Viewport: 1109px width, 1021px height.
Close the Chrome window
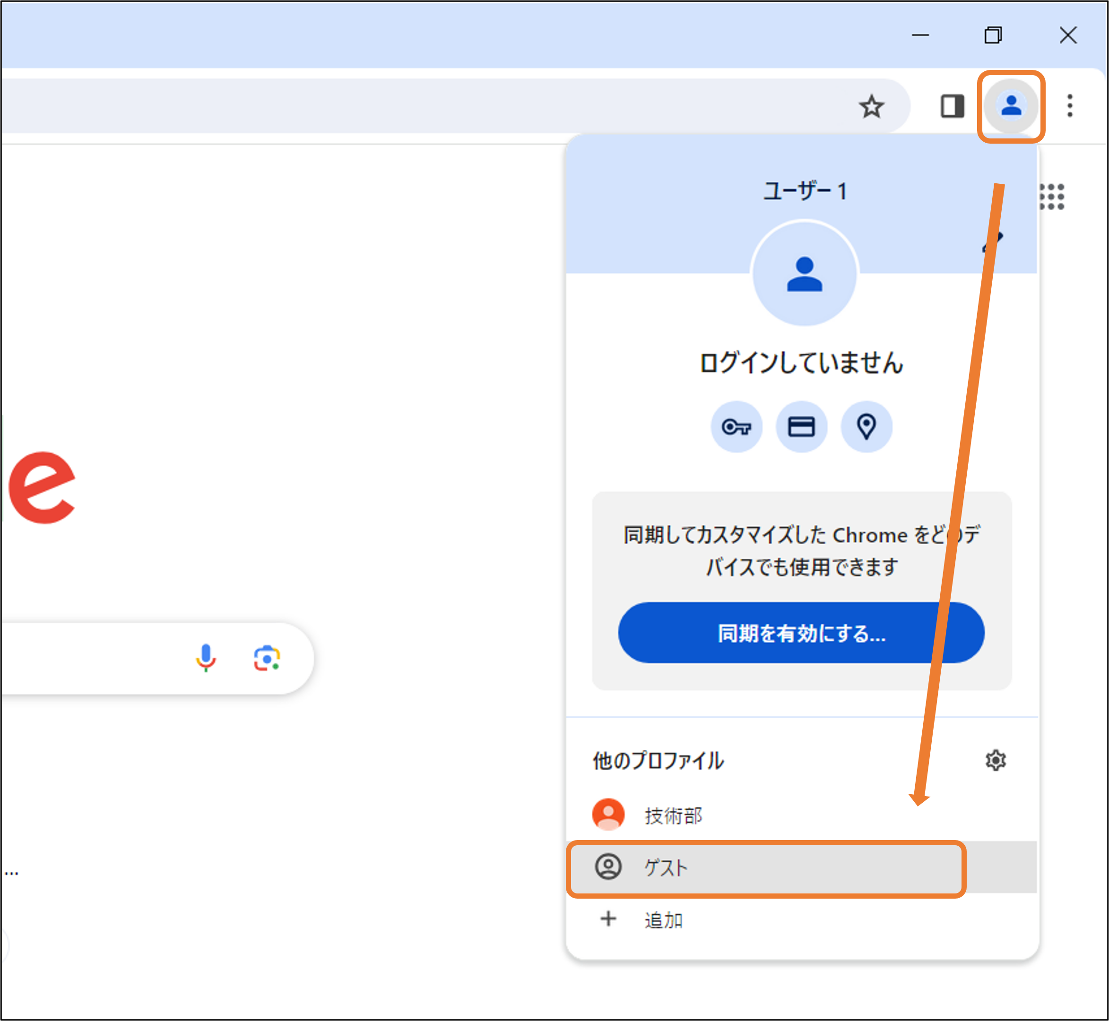pyautogui.click(x=1067, y=35)
